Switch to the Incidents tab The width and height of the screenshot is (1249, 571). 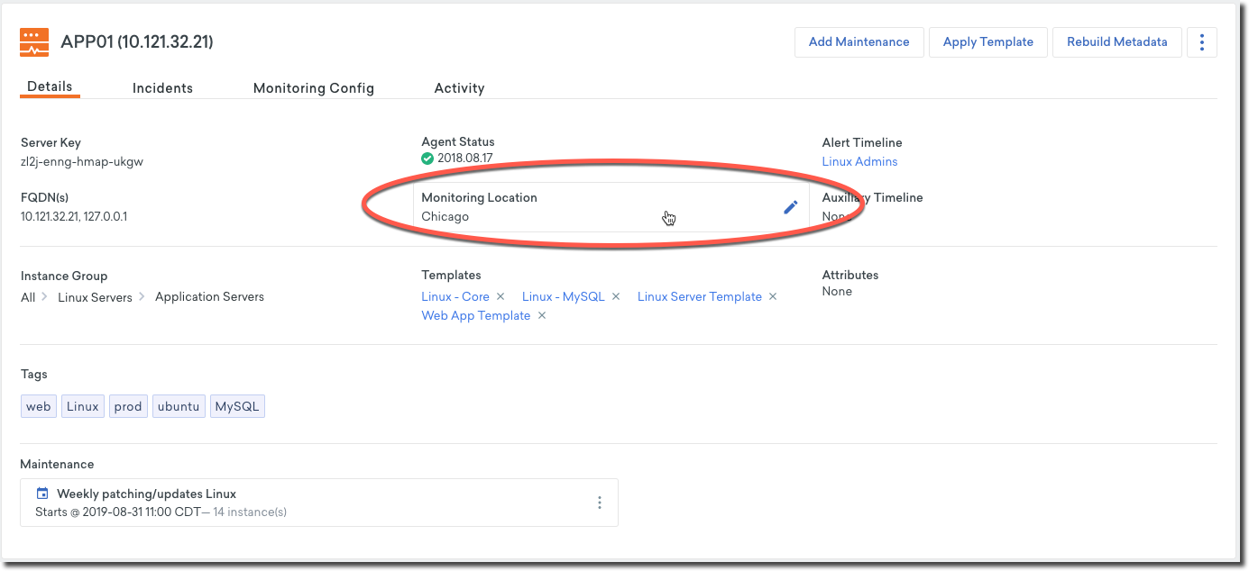pos(162,88)
